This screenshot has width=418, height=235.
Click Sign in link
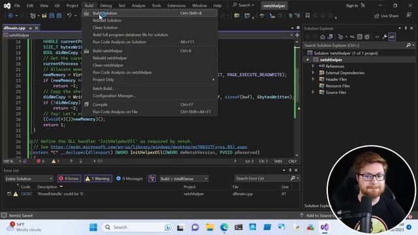pyautogui.click(x=352, y=6)
